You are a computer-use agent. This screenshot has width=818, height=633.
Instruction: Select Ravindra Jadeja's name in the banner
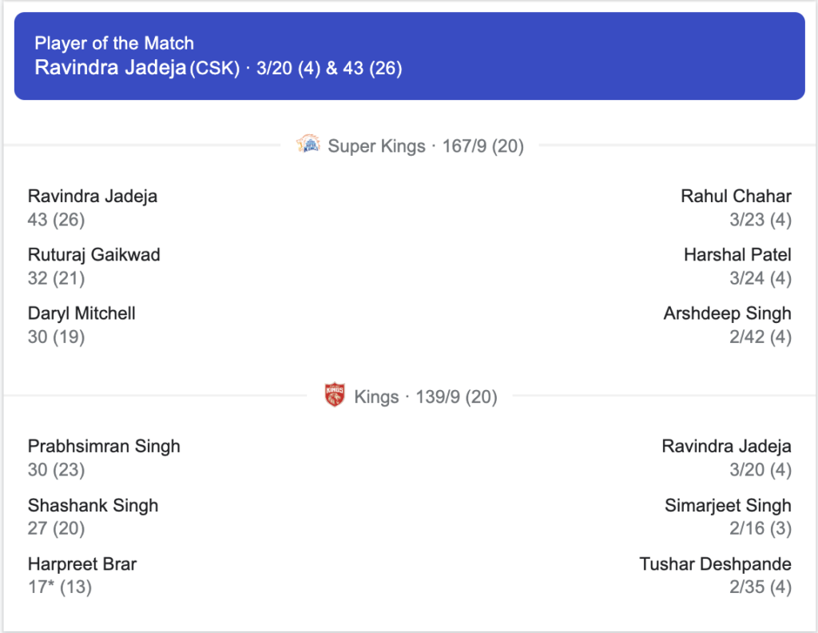(110, 67)
